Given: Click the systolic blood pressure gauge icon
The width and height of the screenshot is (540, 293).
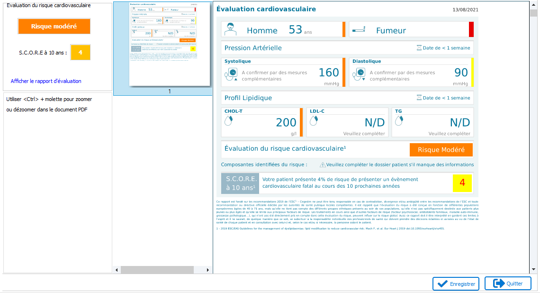Looking at the screenshot, I should (231, 73).
